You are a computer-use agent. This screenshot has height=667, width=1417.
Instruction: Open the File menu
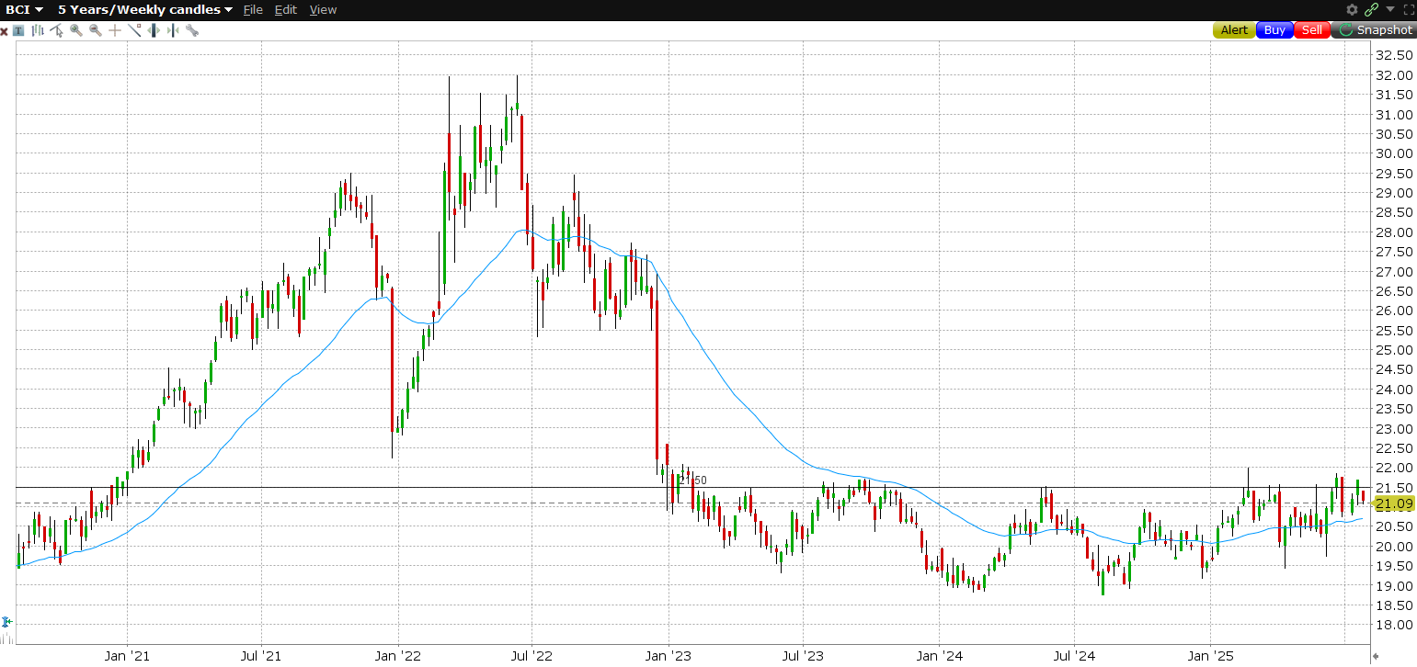253,9
